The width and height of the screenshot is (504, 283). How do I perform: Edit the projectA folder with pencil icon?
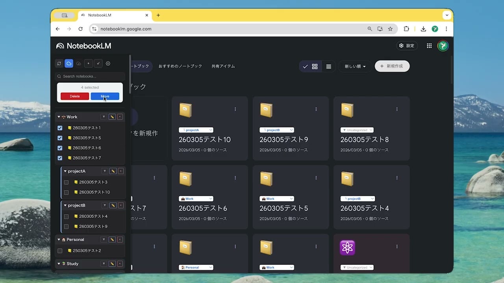(x=113, y=171)
